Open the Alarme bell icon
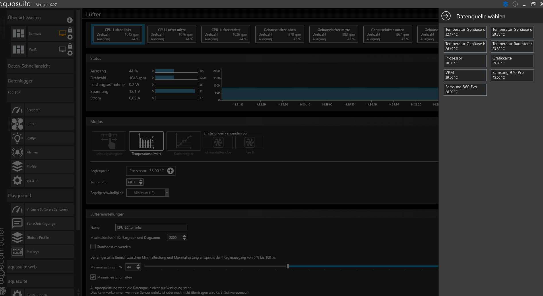The width and height of the screenshot is (543, 296). coord(17,152)
